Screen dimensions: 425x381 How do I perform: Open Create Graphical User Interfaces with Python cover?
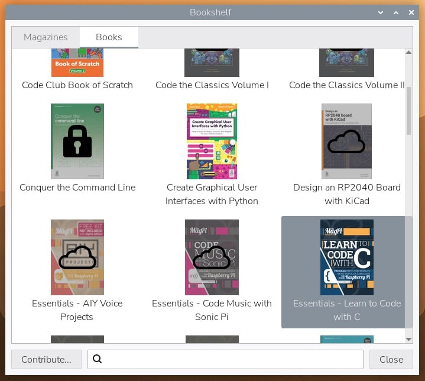212,141
